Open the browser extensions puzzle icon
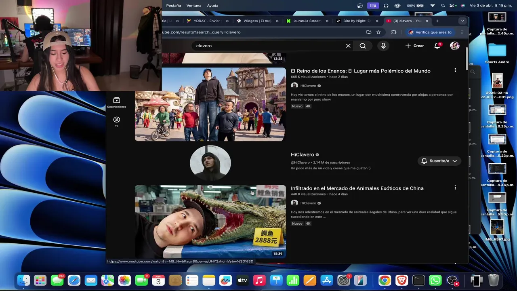 pyautogui.click(x=394, y=32)
